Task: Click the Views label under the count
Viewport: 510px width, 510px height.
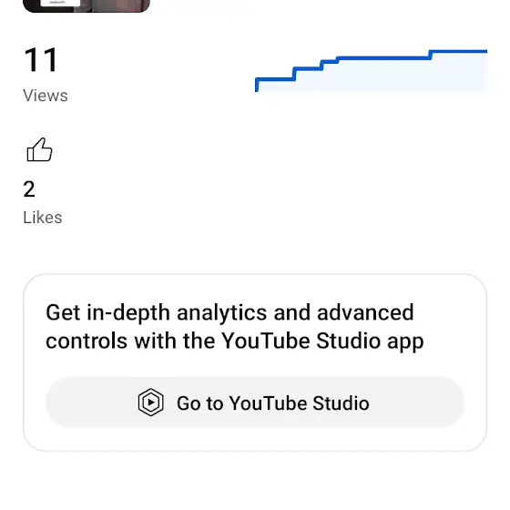Action: (x=46, y=96)
